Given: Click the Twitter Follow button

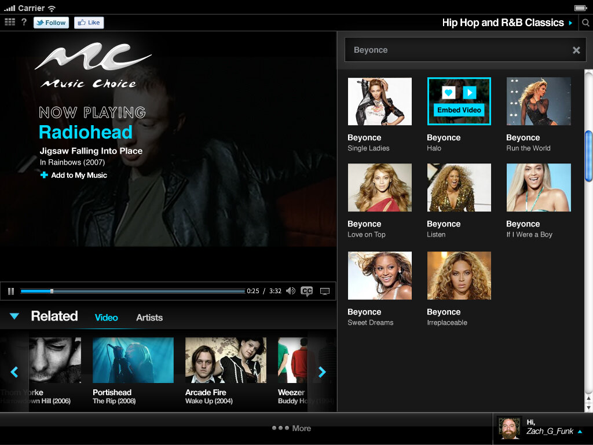Looking at the screenshot, I should (51, 23).
